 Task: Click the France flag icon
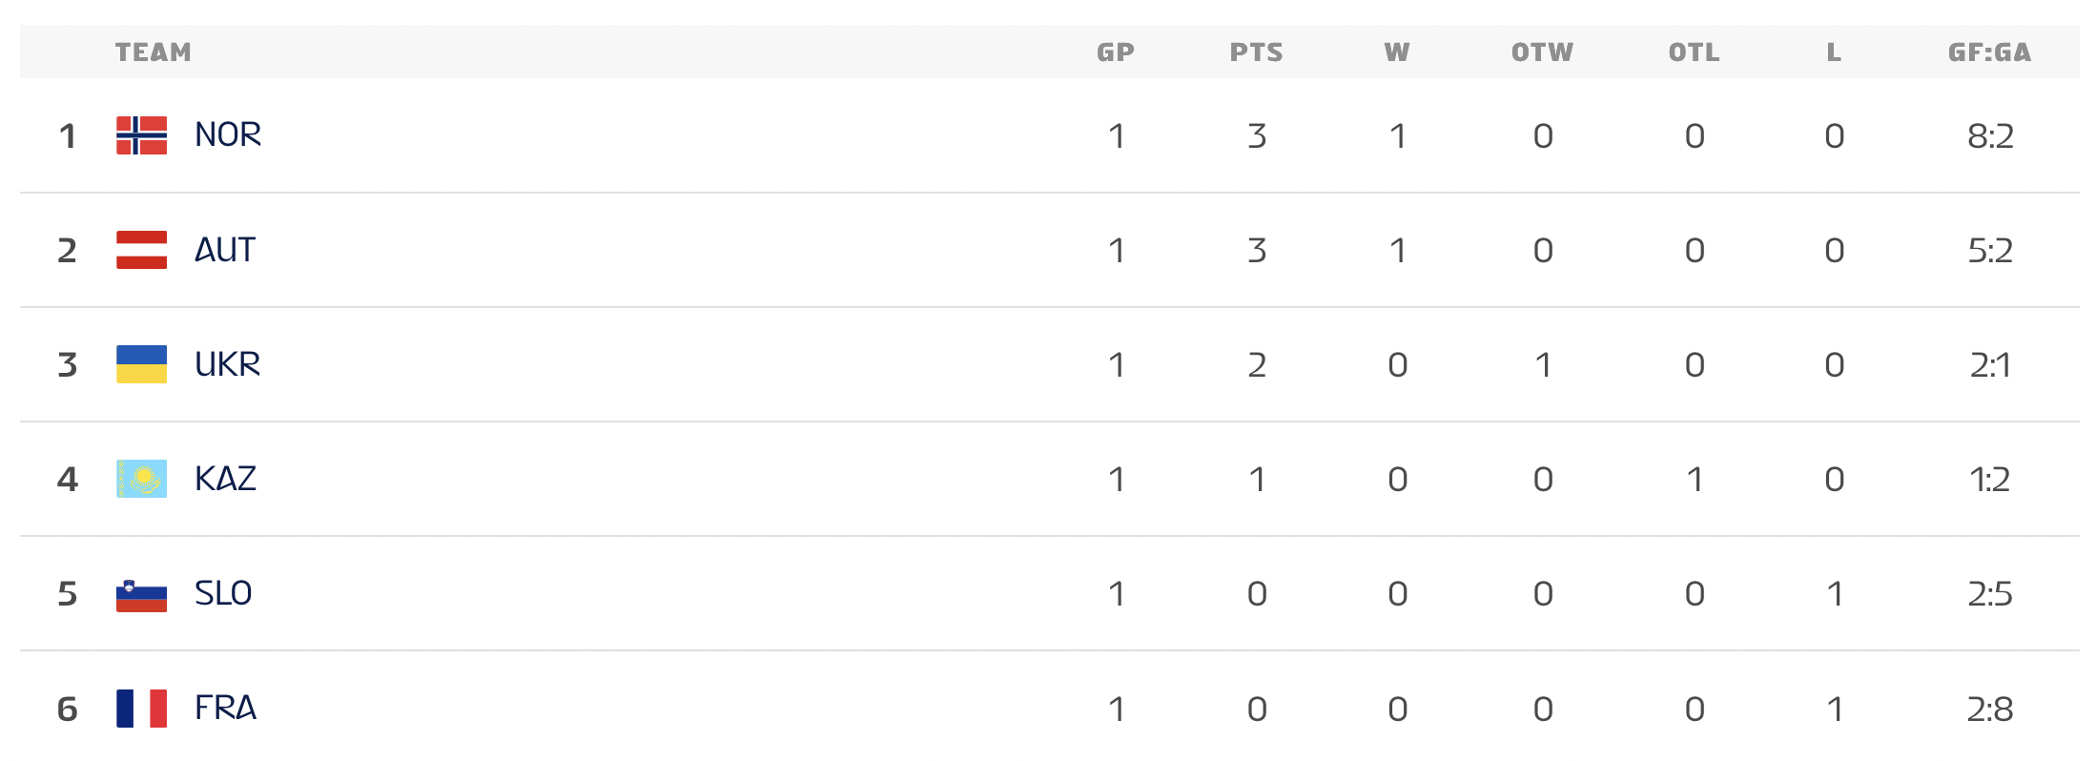[x=141, y=709]
